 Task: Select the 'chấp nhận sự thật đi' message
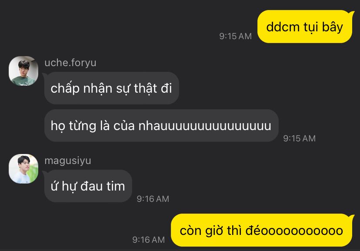pyautogui.click(x=112, y=88)
